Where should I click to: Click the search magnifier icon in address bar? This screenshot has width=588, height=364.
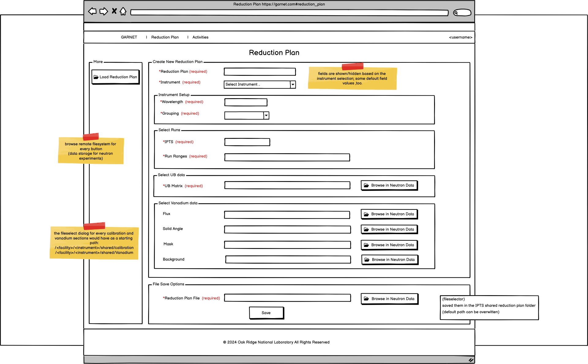457,13
